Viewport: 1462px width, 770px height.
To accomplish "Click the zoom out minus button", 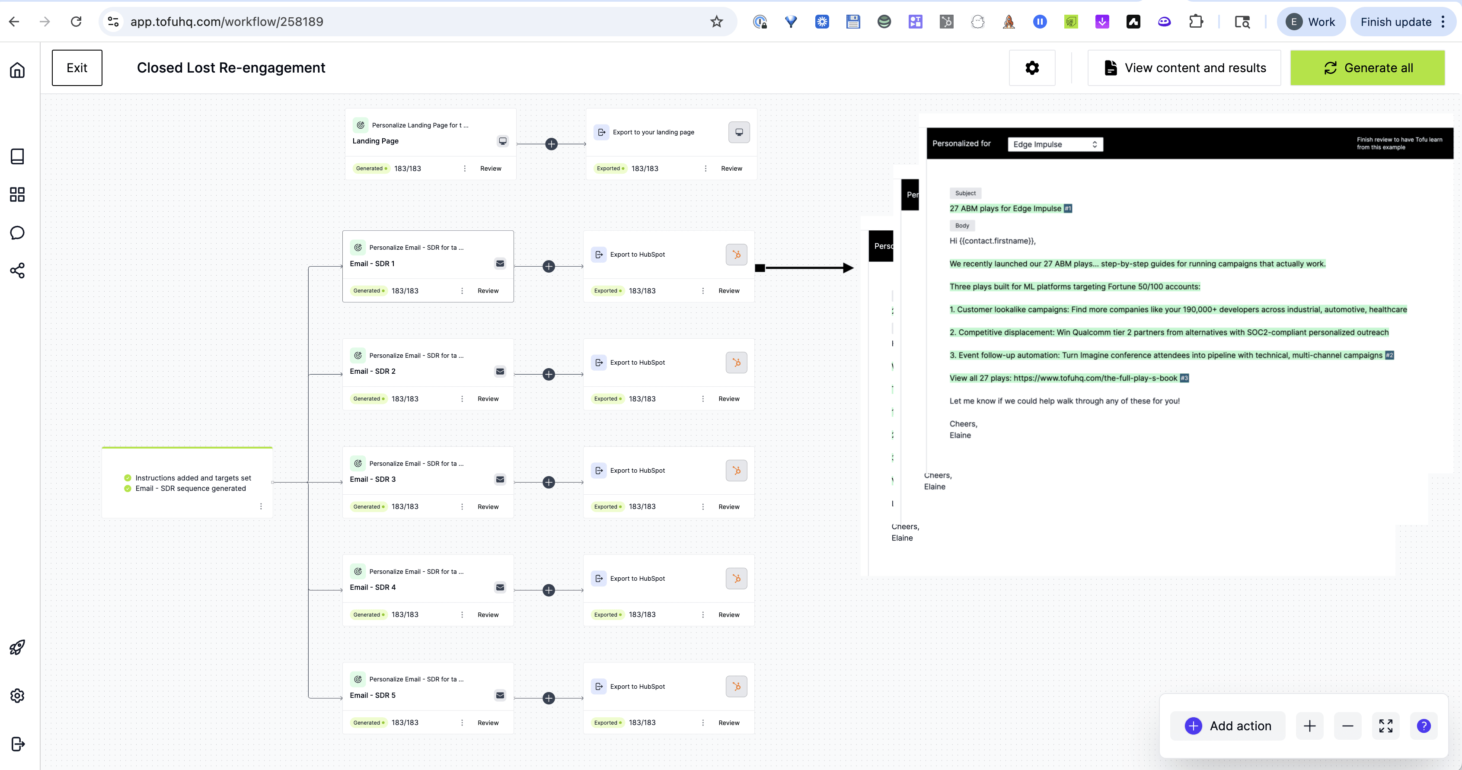I will coord(1347,726).
